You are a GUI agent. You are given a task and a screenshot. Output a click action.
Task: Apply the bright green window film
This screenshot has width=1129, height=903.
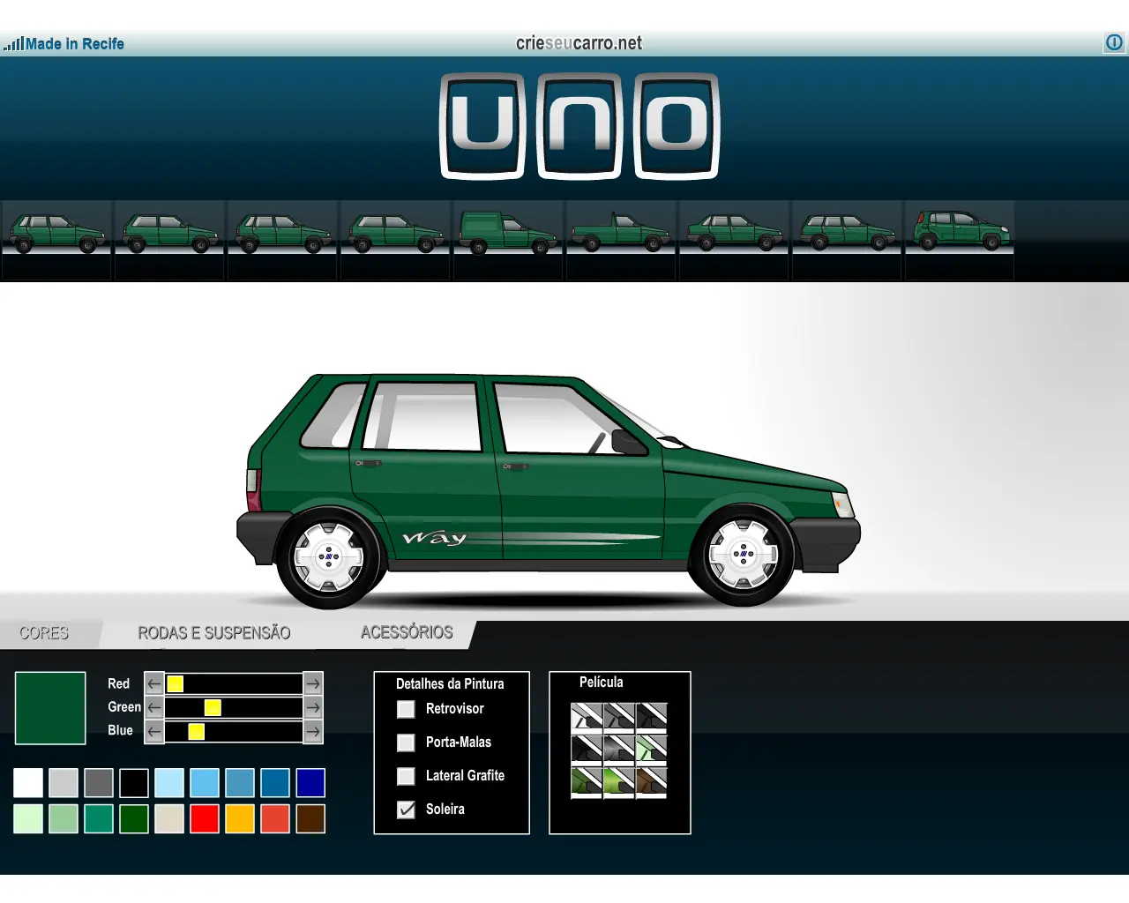click(x=619, y=782)
